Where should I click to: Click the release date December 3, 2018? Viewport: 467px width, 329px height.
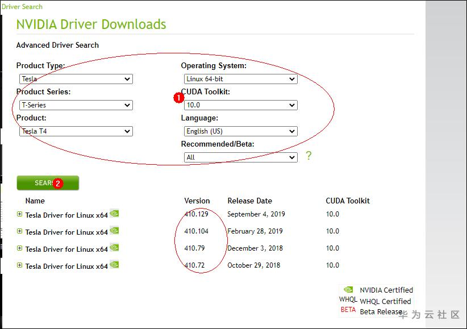[x=255, y=248]
